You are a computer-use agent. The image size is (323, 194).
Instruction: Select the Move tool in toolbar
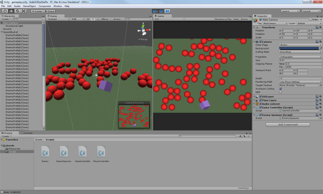click(x=11, y=11)
